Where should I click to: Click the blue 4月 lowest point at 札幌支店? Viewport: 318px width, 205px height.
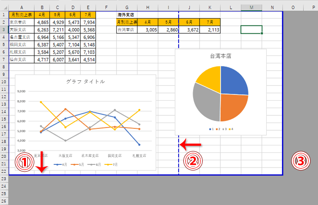[139, 145]
